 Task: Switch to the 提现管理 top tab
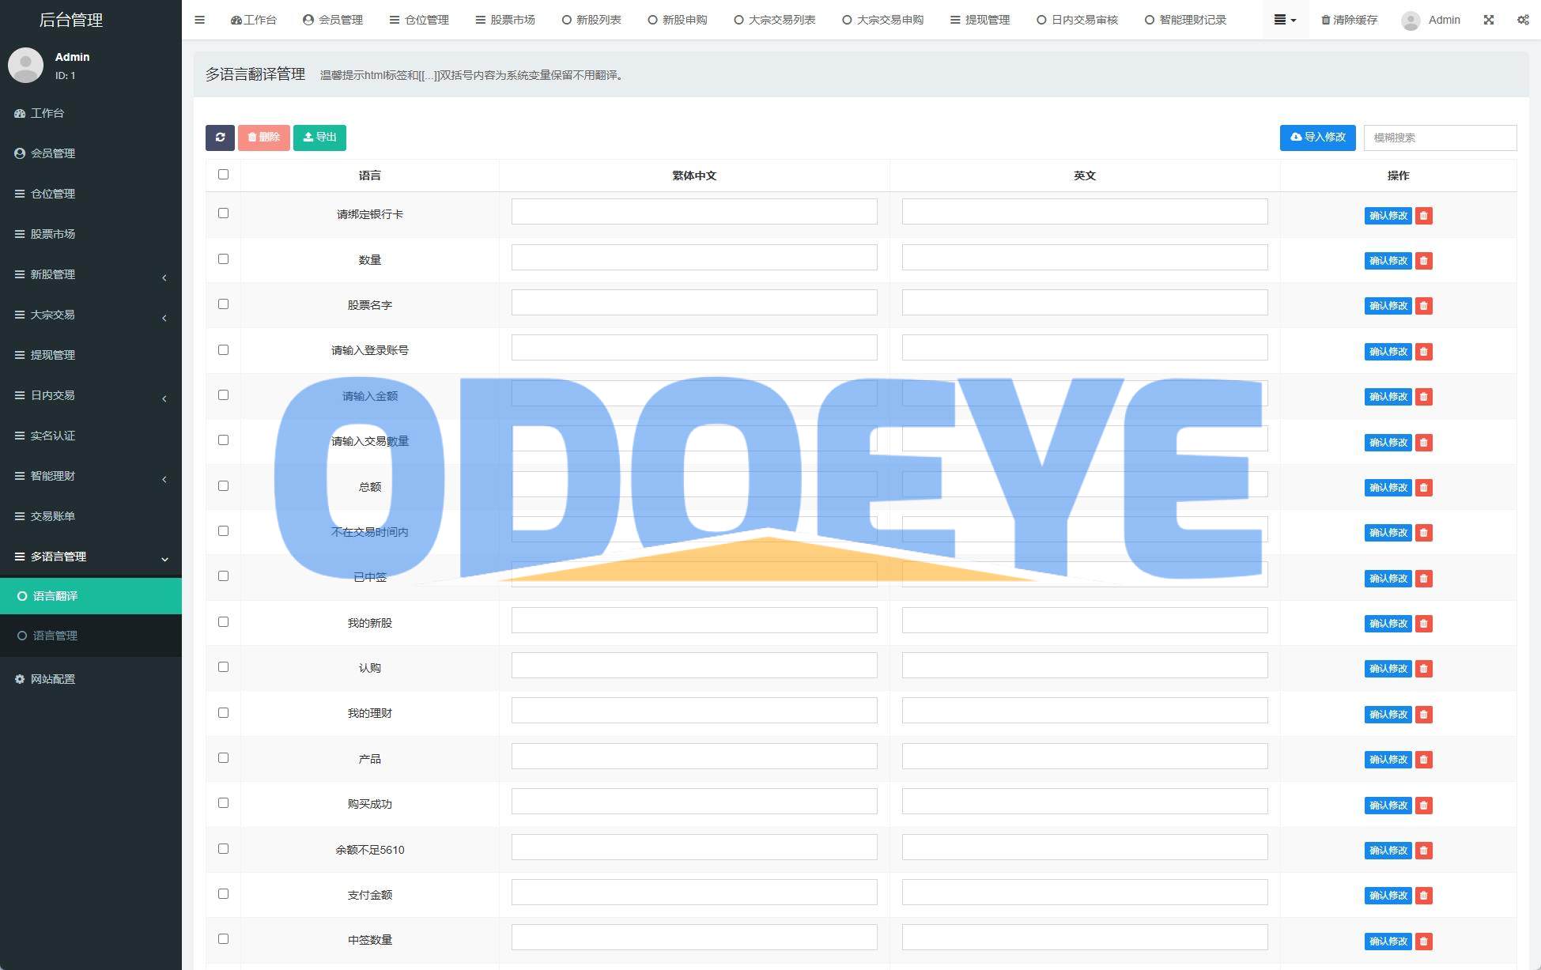[x=980, y=20]
